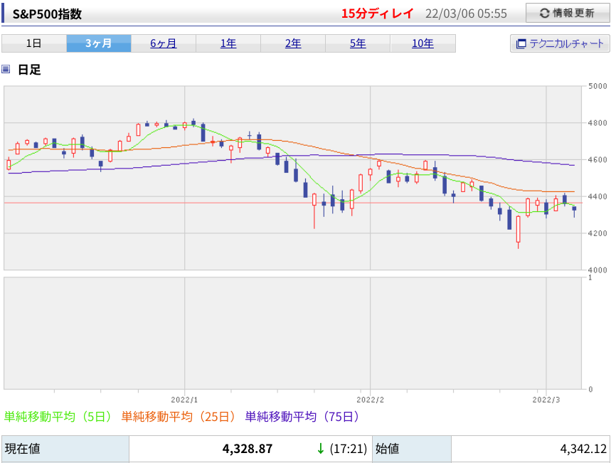This screenshot has width=611, height=463.
Task: Switch to the 10年 period tab
Action: [x=423, y=43]
